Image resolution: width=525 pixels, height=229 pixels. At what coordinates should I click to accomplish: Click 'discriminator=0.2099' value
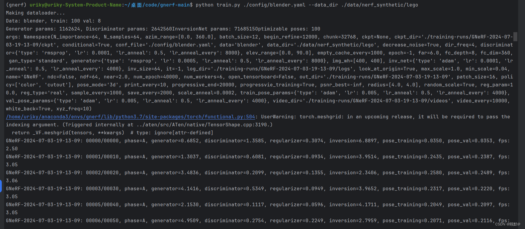[234, 173]
